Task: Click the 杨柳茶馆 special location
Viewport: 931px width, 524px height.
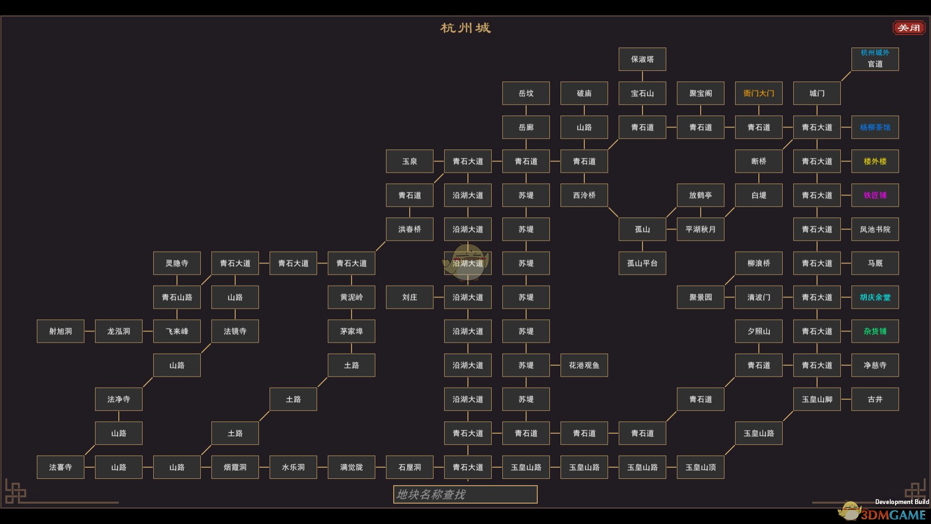Action: click(875, 127)
